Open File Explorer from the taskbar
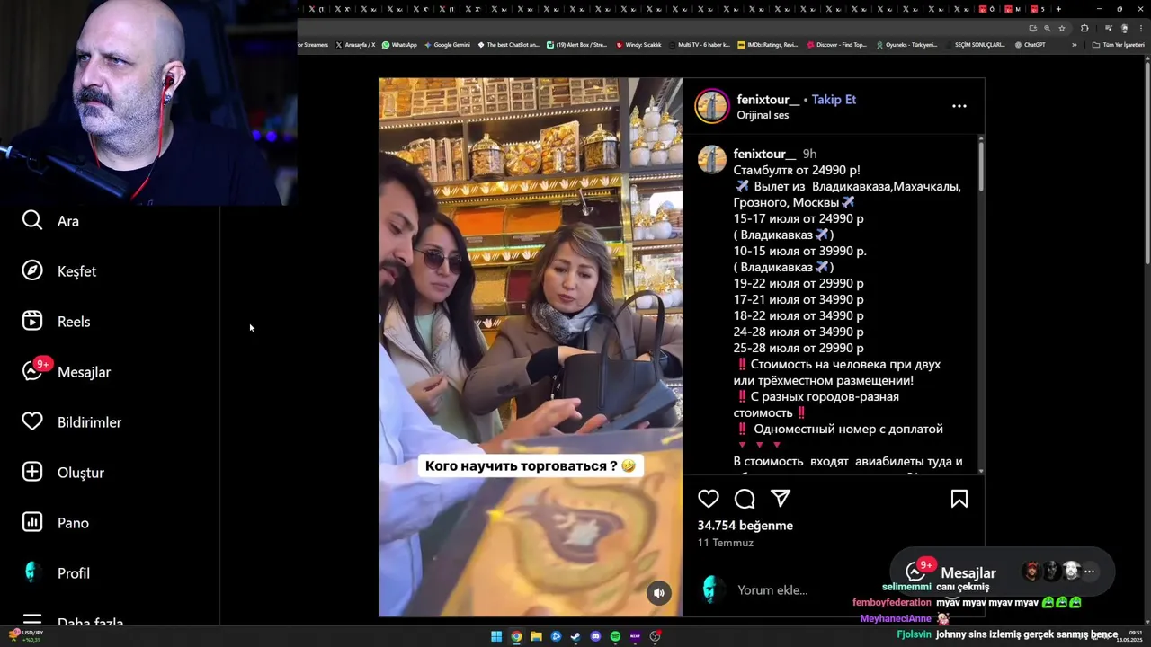The height and width of the screenshot is (647, 1151). click(536, 636)
